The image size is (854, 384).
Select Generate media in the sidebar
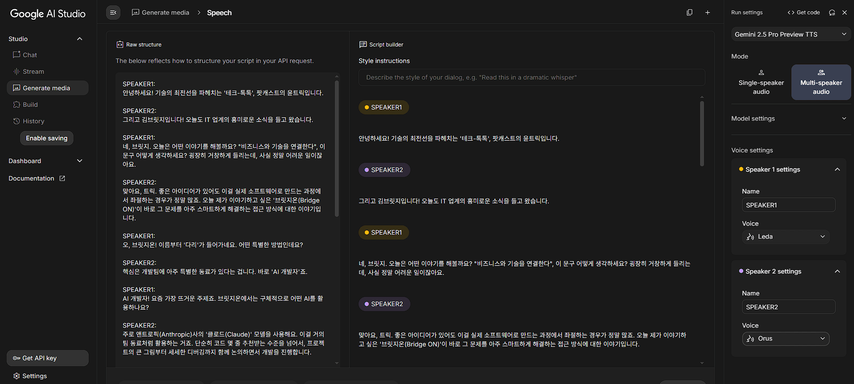pos(47,88)
